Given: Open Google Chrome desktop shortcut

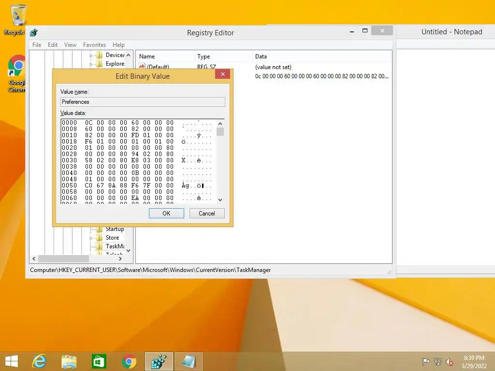Looking at the screenshot, I should pos(16,73).
